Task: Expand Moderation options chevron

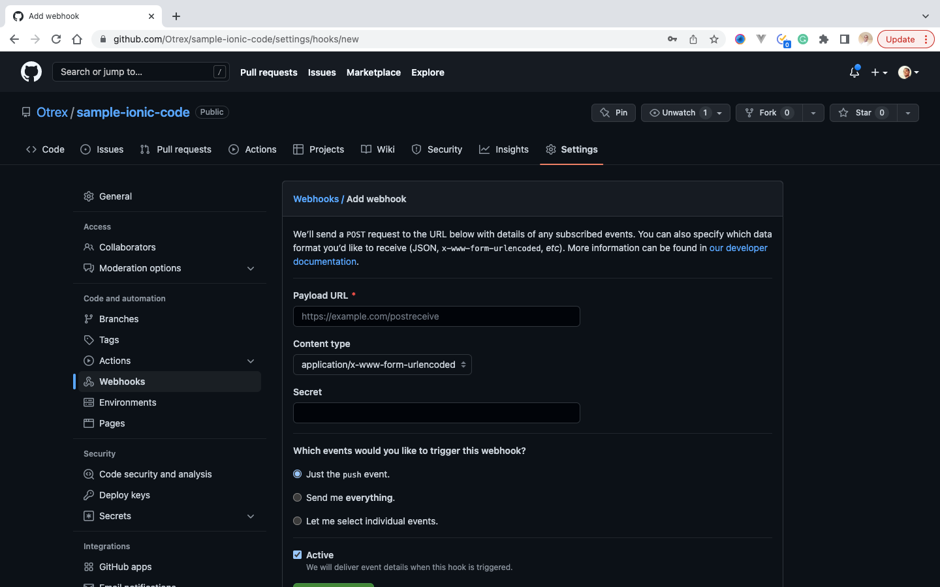Action: [251, 268]
